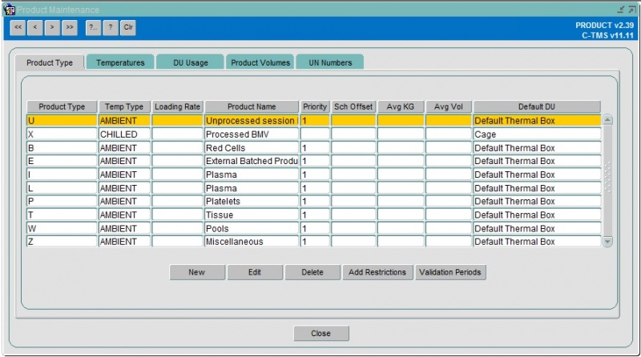The image size is (641, 357).
Task: Select the Product Volumes tab
Action: pyautogui.click(x=260, y=62)
